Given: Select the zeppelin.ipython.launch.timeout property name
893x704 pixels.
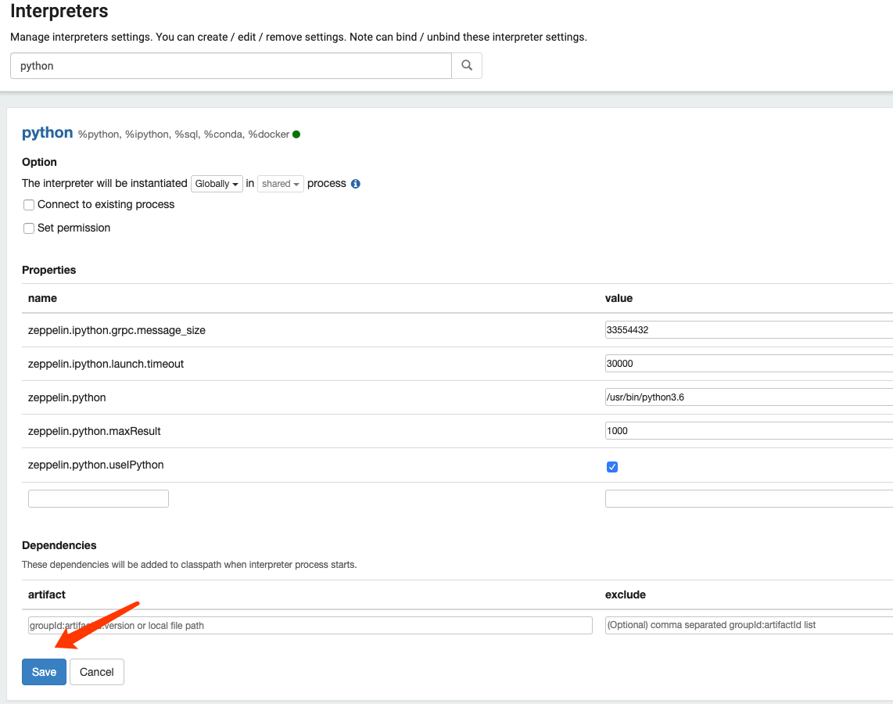Looking at the screenshot, I should pos(106,364).
